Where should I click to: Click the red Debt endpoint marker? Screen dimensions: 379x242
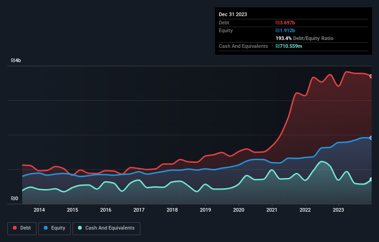pos(371,76)
